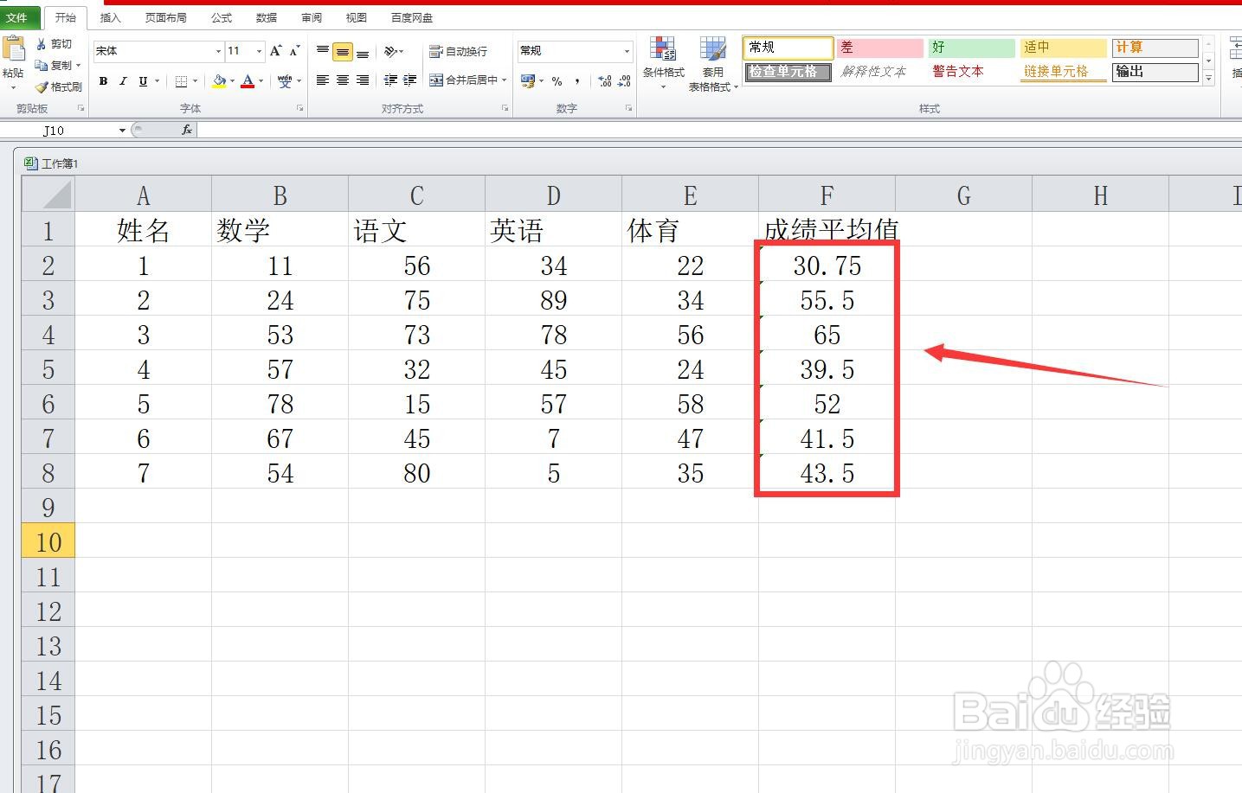Screen dimensions: 1242x793
Task: Click the accounting number format icon
Action: [528, 80]
